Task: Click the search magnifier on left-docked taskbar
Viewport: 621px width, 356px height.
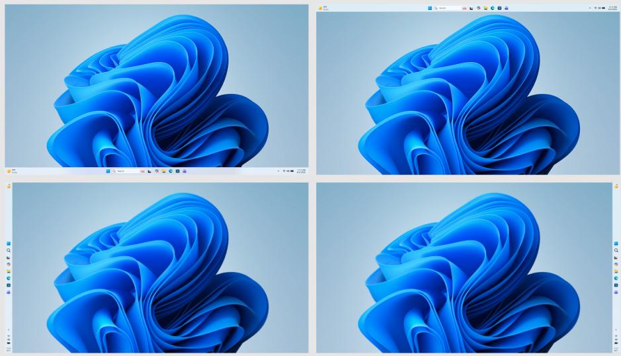Action: point(9,250)
